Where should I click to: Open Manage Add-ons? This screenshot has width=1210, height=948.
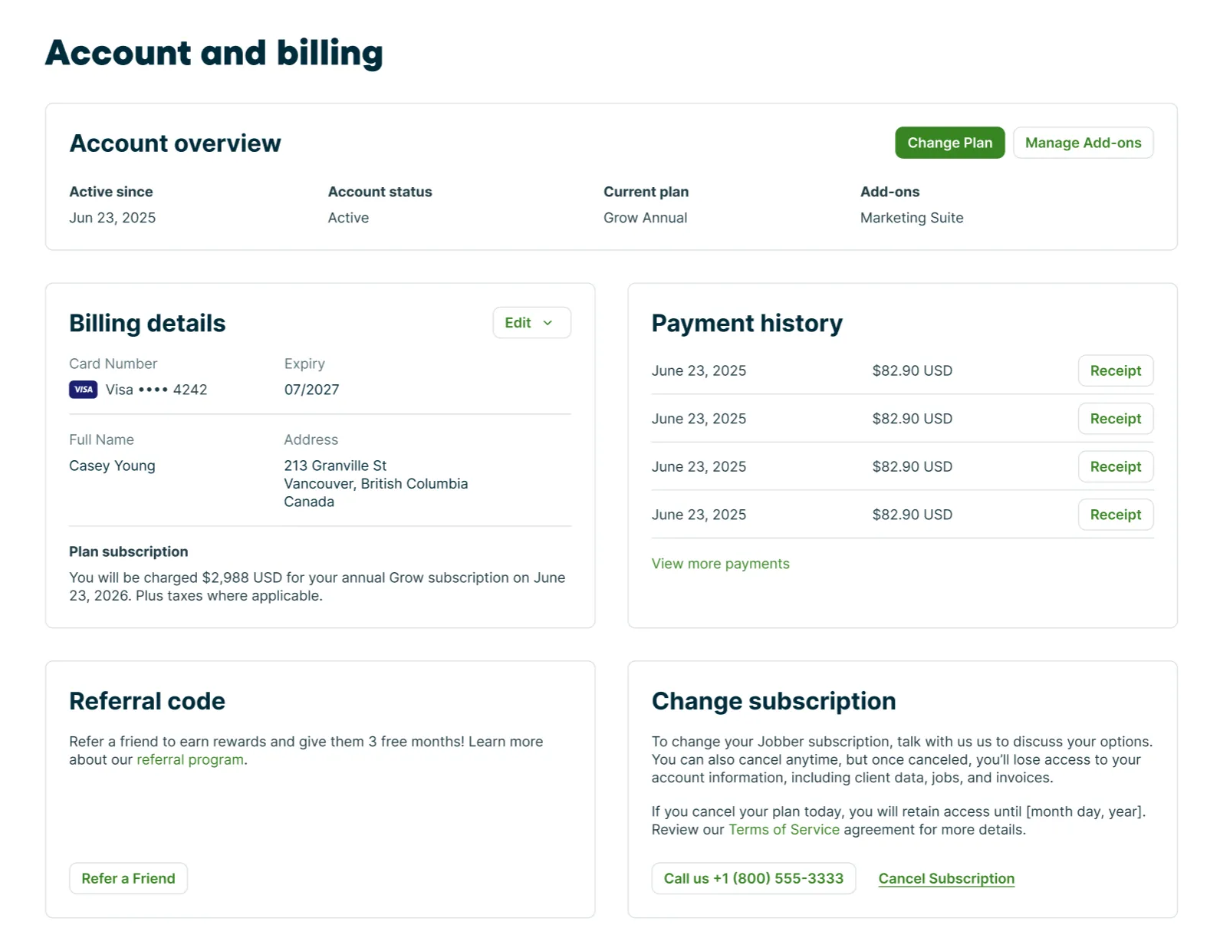[x=1083, y=143]
